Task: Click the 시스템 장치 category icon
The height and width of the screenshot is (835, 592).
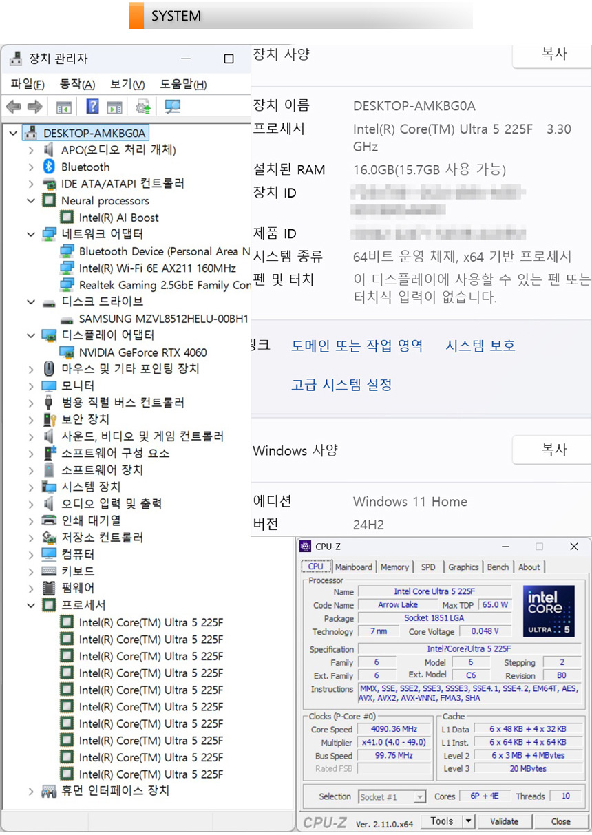Action: [x=49, y=487]
